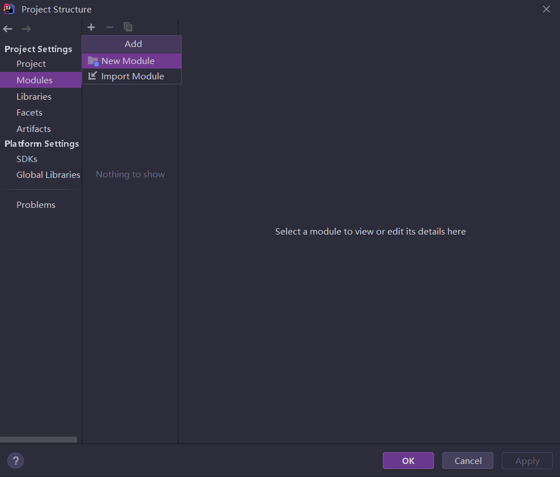560x477 pixels.
Task: Confirm with the OK button
Action: tap(408, 461)
